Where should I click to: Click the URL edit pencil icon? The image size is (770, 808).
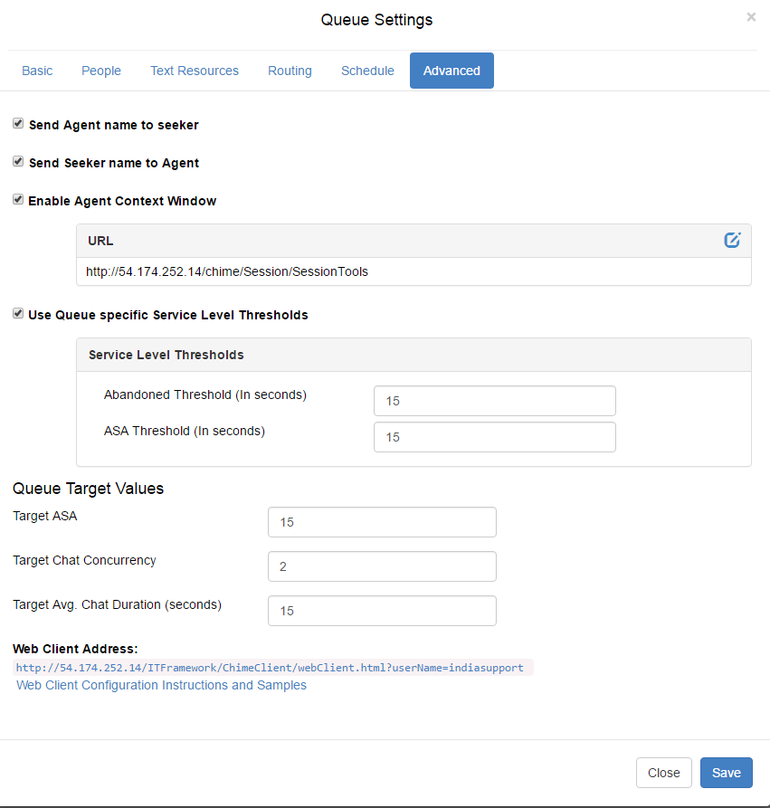pyautogui.click(x=732, y=240)
